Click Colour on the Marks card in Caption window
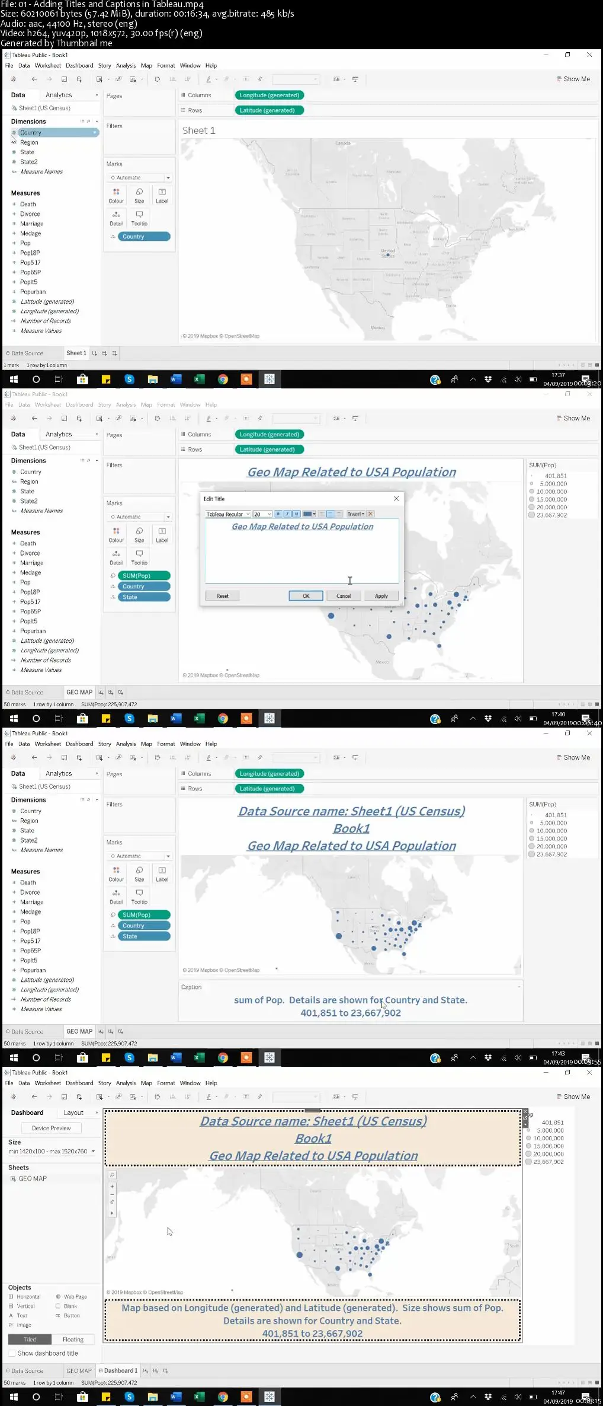The image size is (603, 1406). tap(116, 873)
